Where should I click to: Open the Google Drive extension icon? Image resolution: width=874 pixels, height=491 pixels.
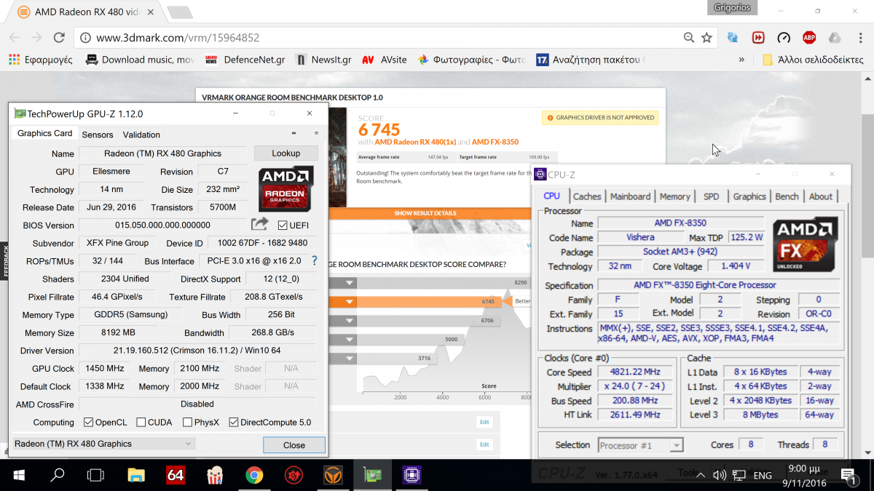835,38
